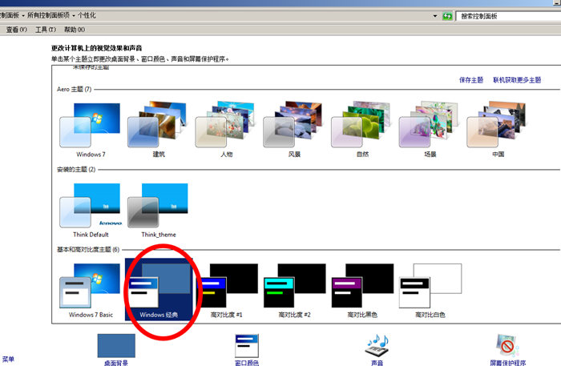This screenshot has width=561, height=366.
Task: Select the 高对比黑色 theme
Action: [x=362, y=290]
